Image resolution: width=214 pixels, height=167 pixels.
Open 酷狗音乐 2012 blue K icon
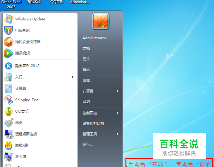[x=8, y=66]
